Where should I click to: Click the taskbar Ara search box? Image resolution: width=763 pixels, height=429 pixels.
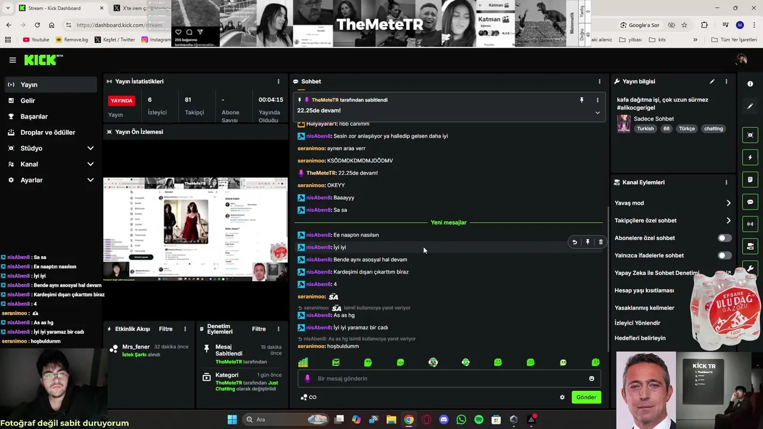[x=285, y=419]
